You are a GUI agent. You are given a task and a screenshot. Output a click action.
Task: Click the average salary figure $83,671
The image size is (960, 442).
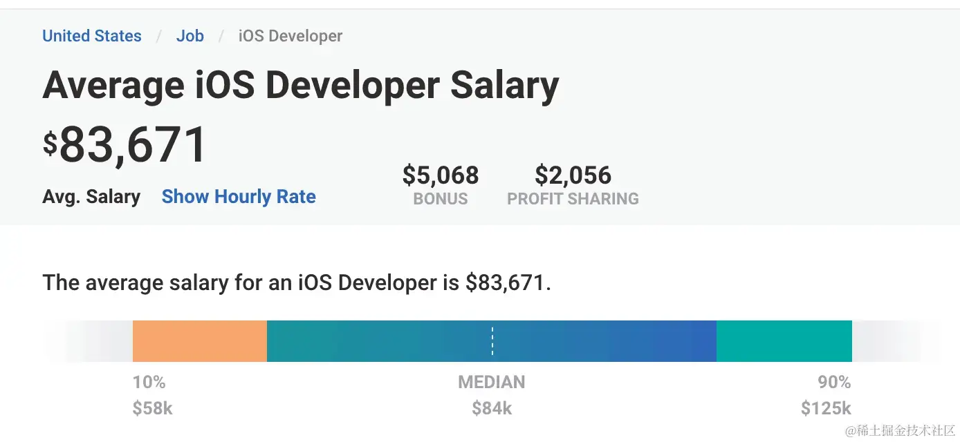coord(124,144)
